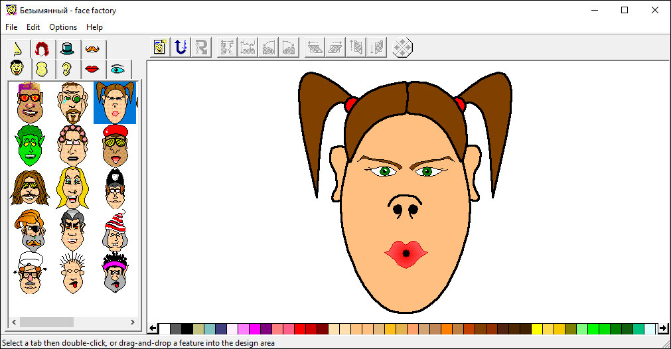The image size is (671, 349).
Task: Select the pink headband gray beard thumbnail
Action: [115, 273]
